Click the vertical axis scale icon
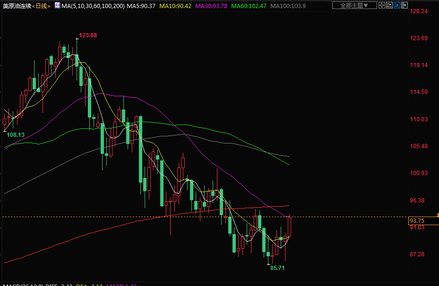The height and width of the screenshot is (286, 439). (x=390, y=5)
